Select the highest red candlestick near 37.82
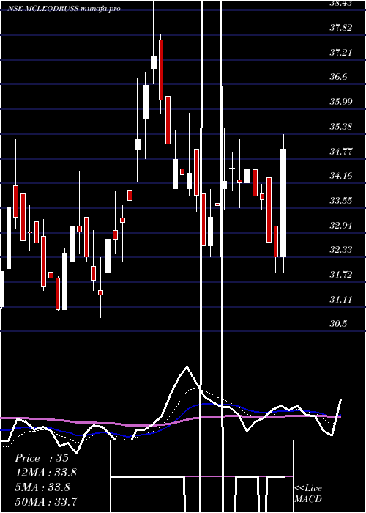Image resolution: width=366 pixels, height=513 pixels. pyautogui.click(x=161, y=70)
